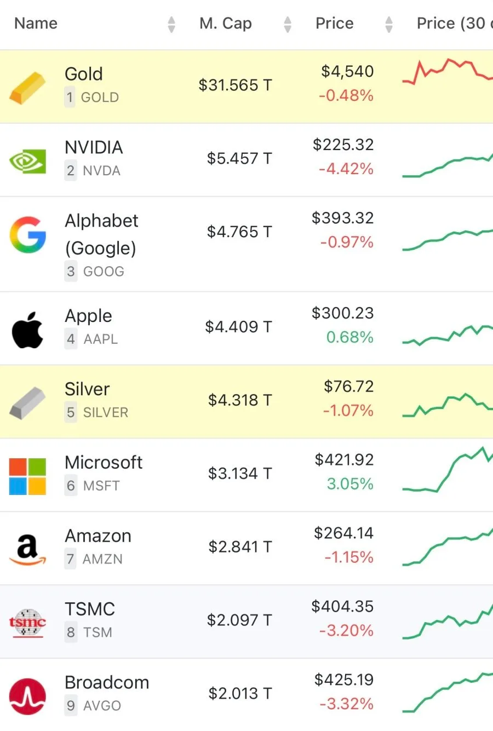Click the Broadcom red circle logo

click(x=27, y=696)
